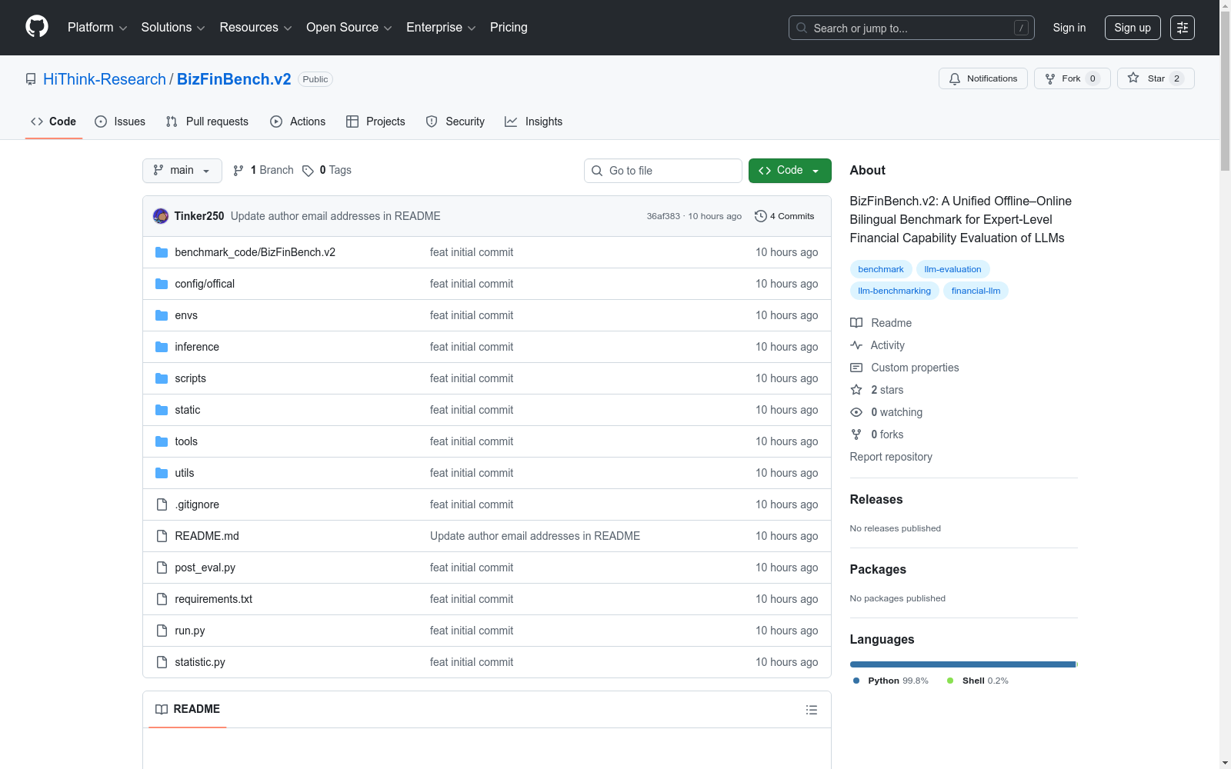Switch to the Projects tab
Screen dimensions: 1231x769
click(x=375, y=122)
